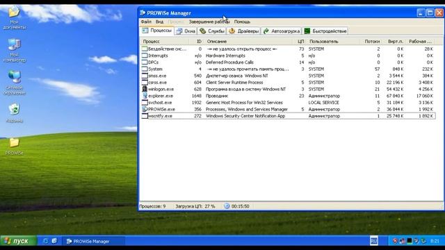Sort by the ЦП column header
Viewport: 445px width, 250px height.
pyautogui.click(x=300, y=42)
